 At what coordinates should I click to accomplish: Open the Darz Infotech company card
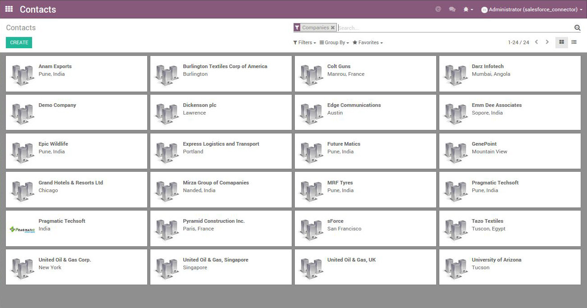510,74
